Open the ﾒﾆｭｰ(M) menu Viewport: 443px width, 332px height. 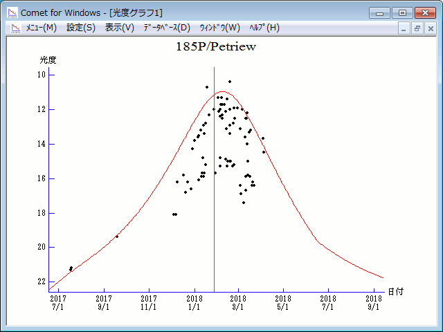(41, 28)
